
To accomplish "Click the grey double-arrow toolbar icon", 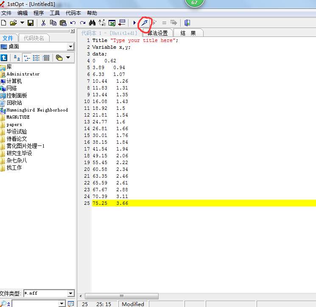I will pos(174,23).
